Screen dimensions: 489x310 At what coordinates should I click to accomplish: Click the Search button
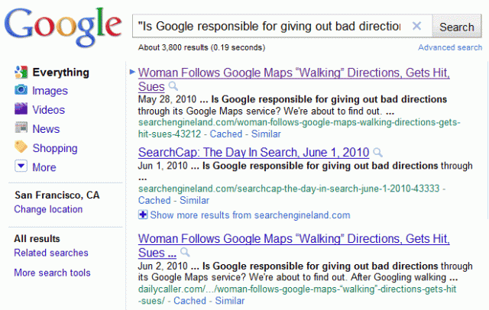pyautogui.click(x=457, y=27)
